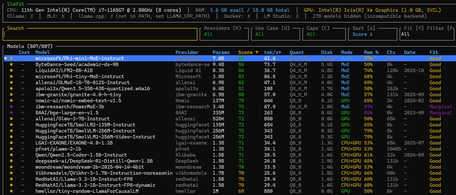
Task: Click the Ctx column header
Action: (391, 52)
